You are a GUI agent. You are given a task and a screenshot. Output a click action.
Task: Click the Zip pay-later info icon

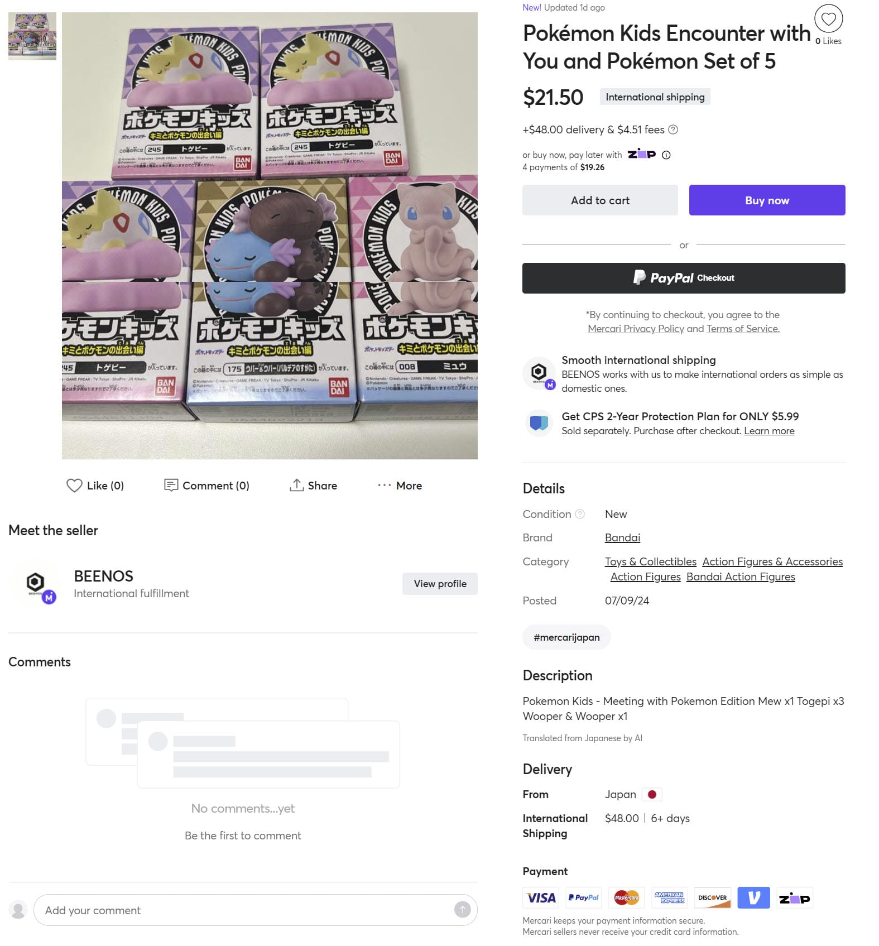(666, 155)
